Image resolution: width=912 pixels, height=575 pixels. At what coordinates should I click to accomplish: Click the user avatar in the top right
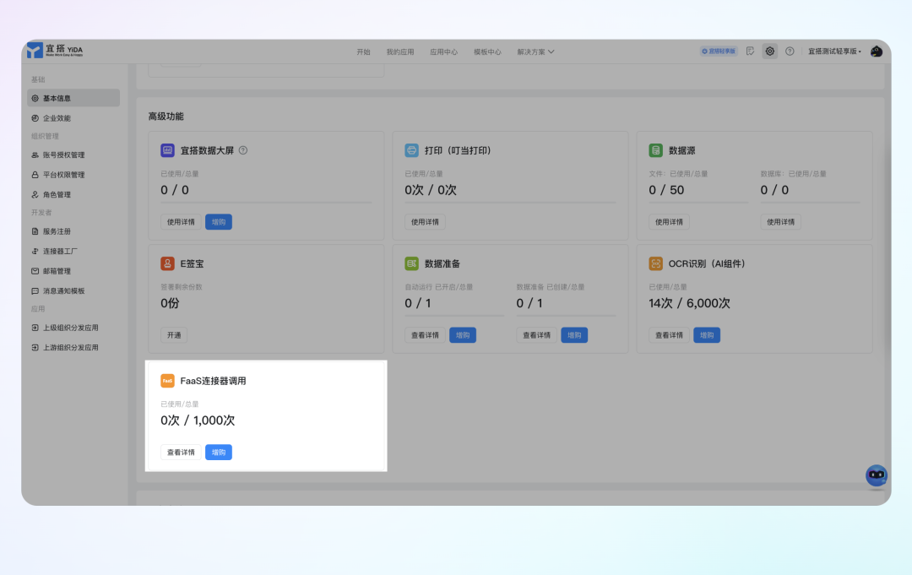point(877,52)
